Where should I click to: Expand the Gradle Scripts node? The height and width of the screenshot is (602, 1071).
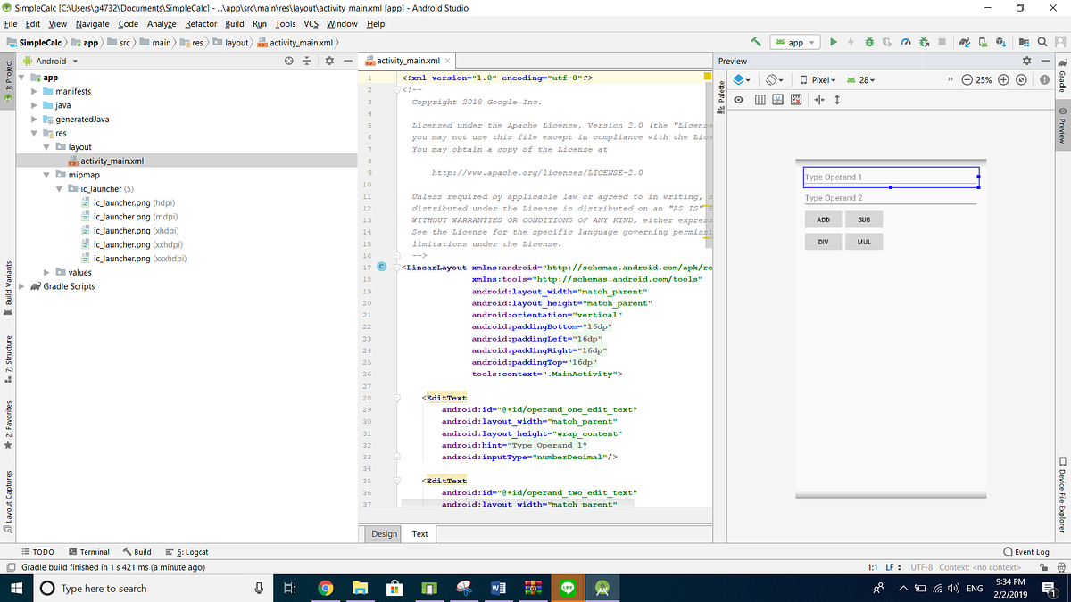coord(21,286)
